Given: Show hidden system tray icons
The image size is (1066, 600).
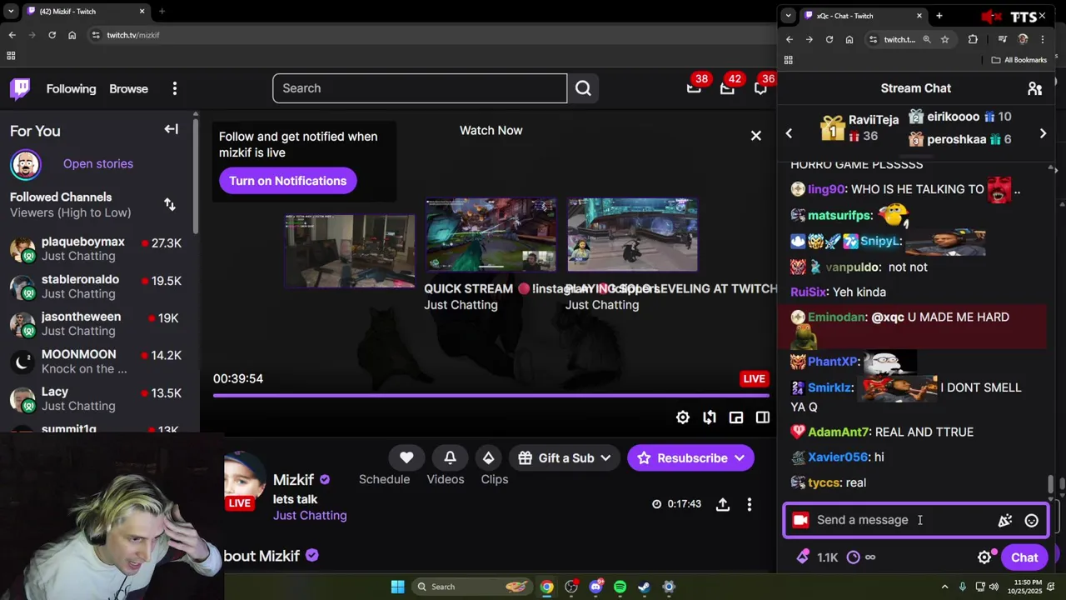Looking at the screenshot, I should tap(944, 587).
